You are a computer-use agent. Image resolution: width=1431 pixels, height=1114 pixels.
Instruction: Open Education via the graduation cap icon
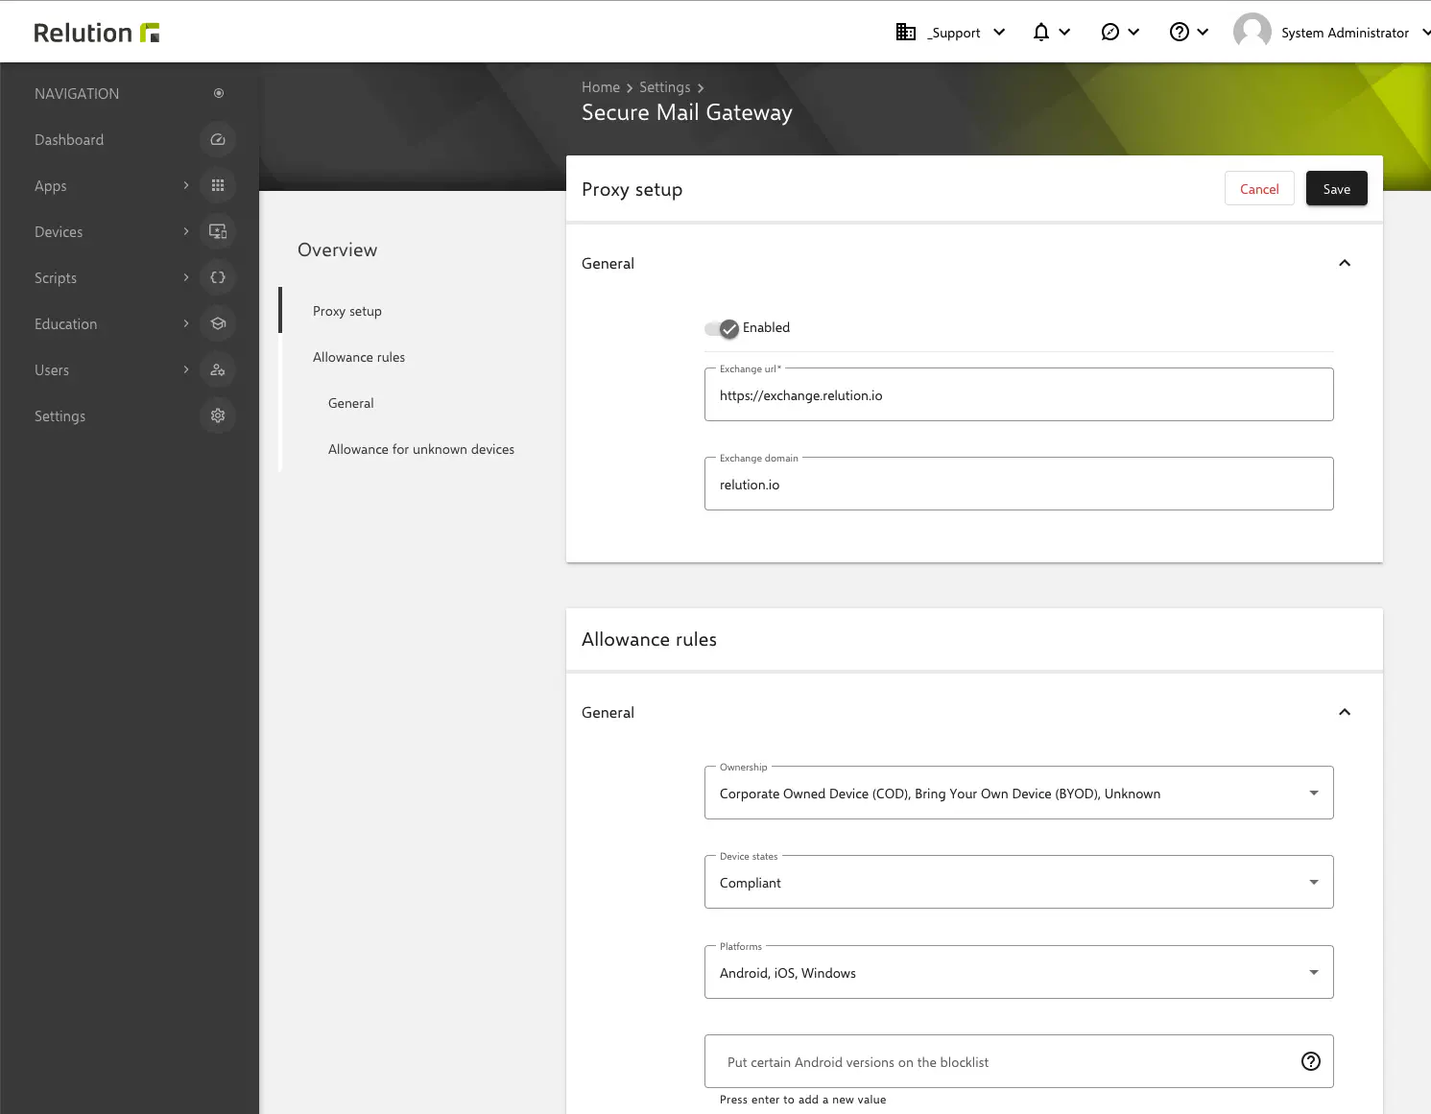click(218, 323)
